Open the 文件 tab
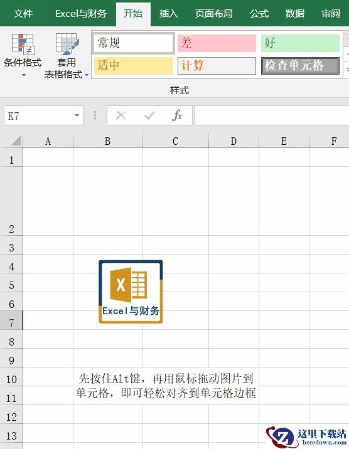349x449 pixels. coord(23,13)
